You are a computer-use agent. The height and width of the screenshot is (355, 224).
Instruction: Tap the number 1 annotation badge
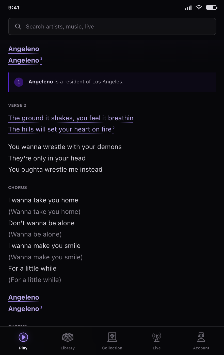19,82
